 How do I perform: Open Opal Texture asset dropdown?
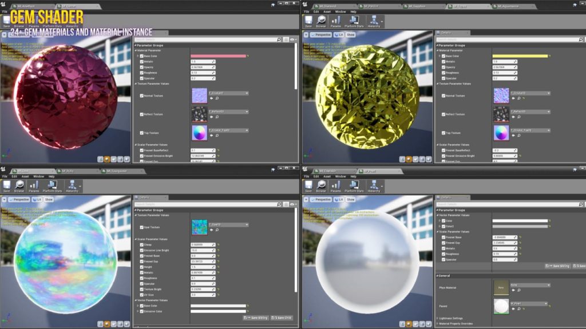pyautogui.click(x=228, y=224)
